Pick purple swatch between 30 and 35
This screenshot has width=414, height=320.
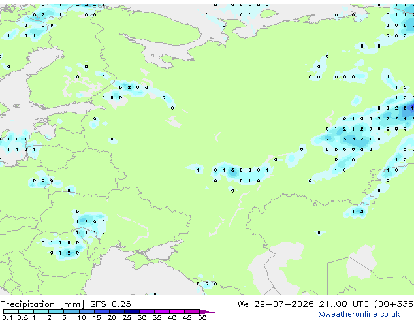(x=147, y=312)
